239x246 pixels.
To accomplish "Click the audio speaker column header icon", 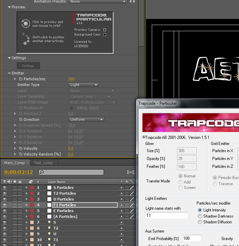I will [x=10, y=182].
